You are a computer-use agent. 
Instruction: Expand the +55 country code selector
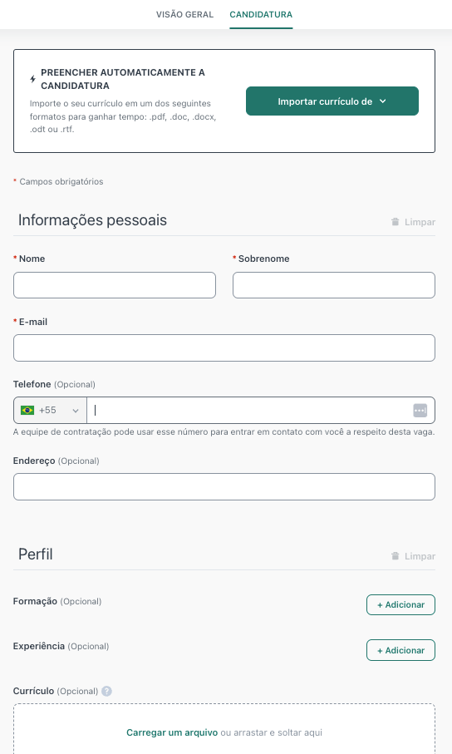point(50,410)
